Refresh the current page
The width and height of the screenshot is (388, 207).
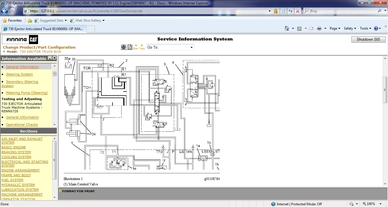click(x=290, y=11)
